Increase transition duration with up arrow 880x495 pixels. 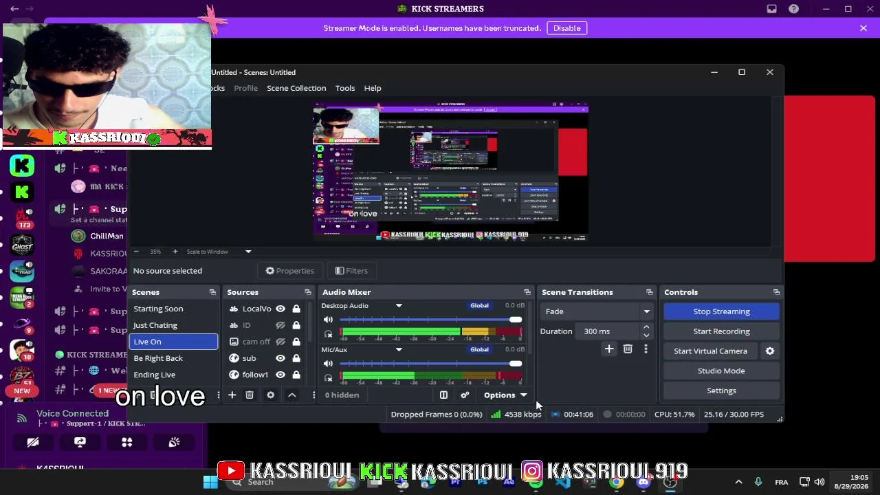pos(646,328)
